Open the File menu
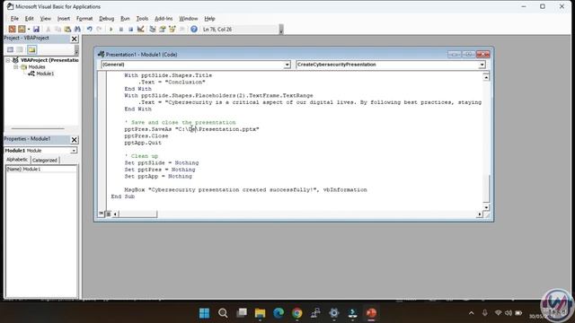The image size is (575, 323). point(14,18)
